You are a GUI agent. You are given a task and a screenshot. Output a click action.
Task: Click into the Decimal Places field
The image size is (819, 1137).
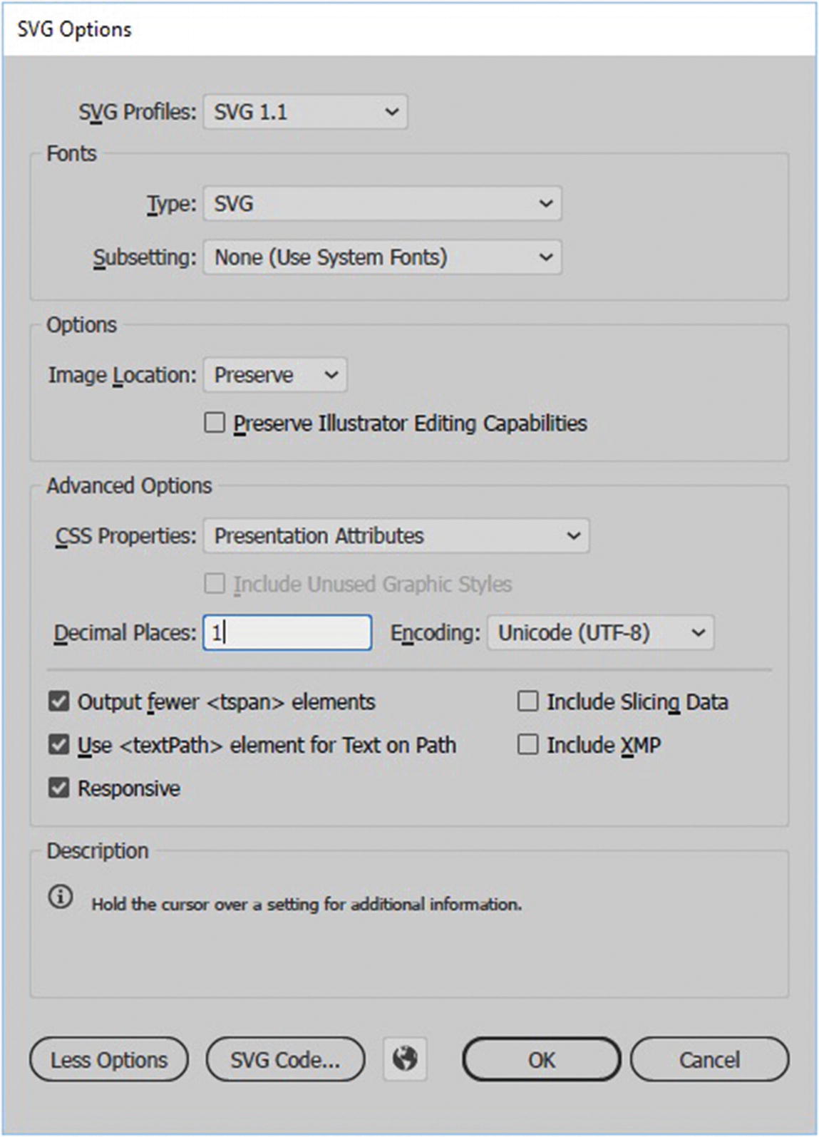click(x=287, y=633)
